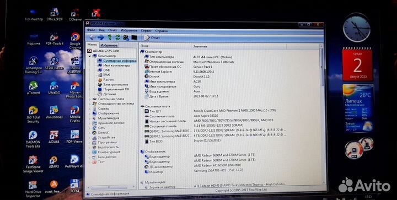Viewport: 397px width, 200px height.
Task: Expand the Системная плата tree node
Action: (89, 99)
